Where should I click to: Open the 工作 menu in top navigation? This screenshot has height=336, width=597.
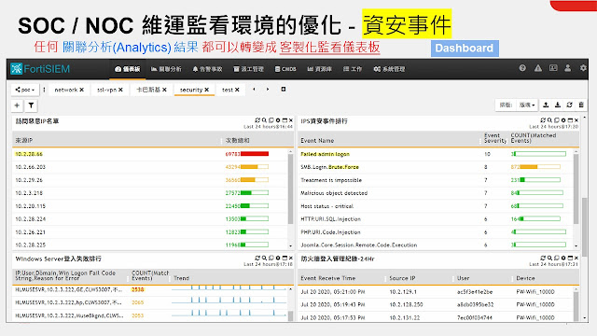point(353,69)
